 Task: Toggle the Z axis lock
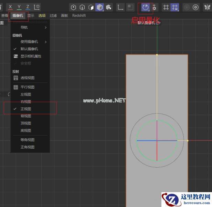(28, 7)
